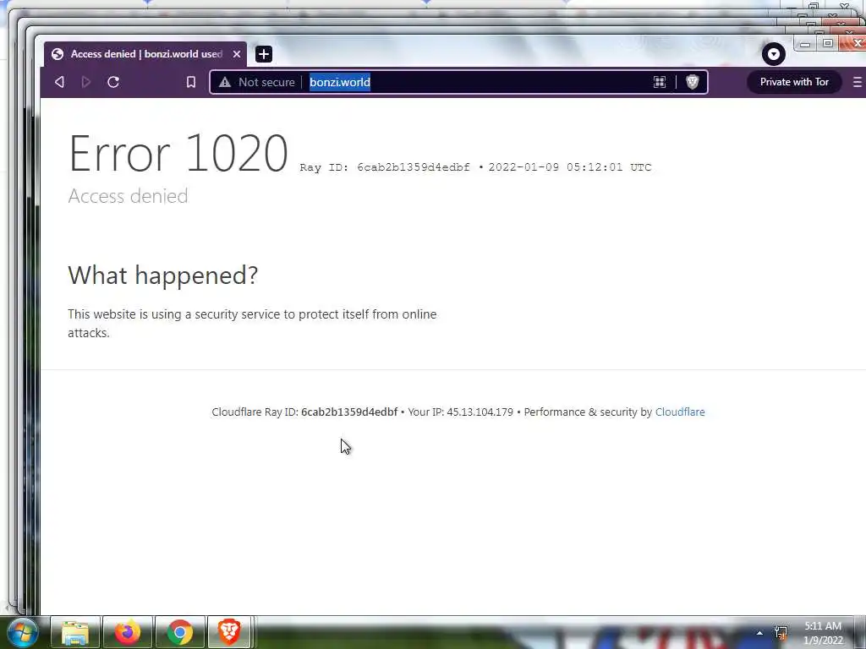Open File Explorer from the taskbar
Screen dimensions: 866x649
pos(75,632)
